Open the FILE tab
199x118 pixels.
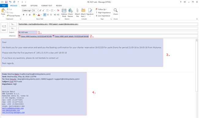tap(4, 6)
